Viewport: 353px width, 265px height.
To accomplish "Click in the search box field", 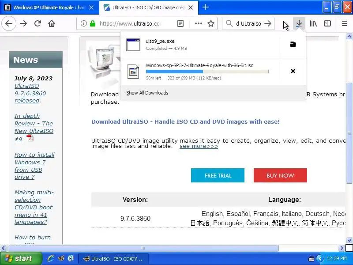I will coord(248,23).
